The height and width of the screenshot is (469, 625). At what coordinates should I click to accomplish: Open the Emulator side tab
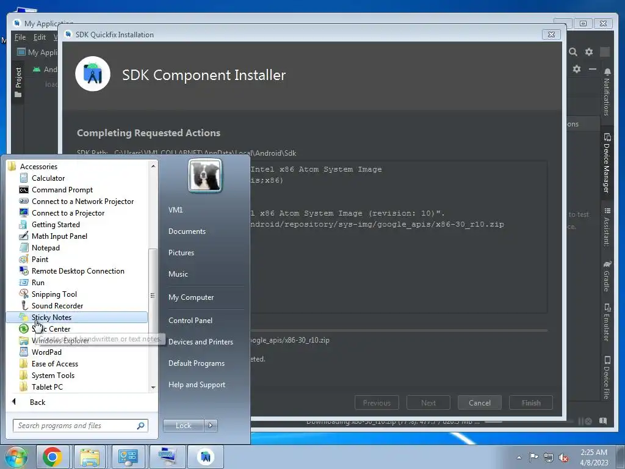click(x=607, y=322)
